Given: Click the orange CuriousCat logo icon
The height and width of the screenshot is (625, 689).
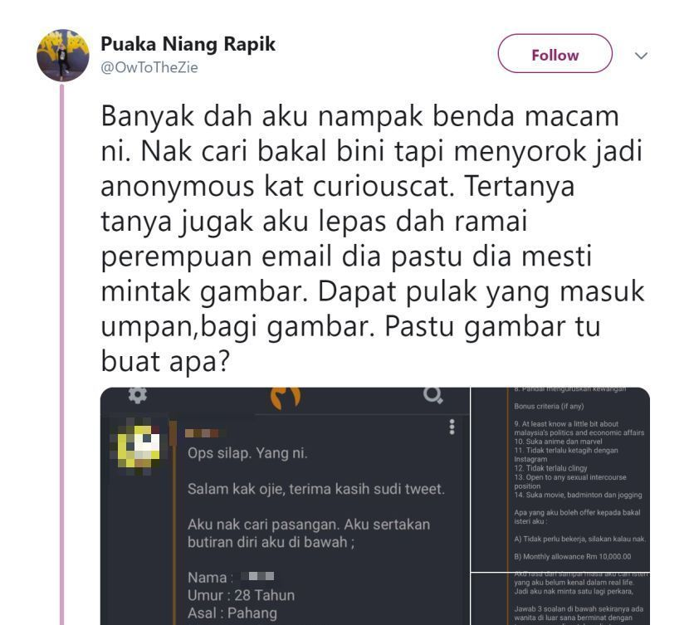Looking at the screenshot, I should point(286,398).
